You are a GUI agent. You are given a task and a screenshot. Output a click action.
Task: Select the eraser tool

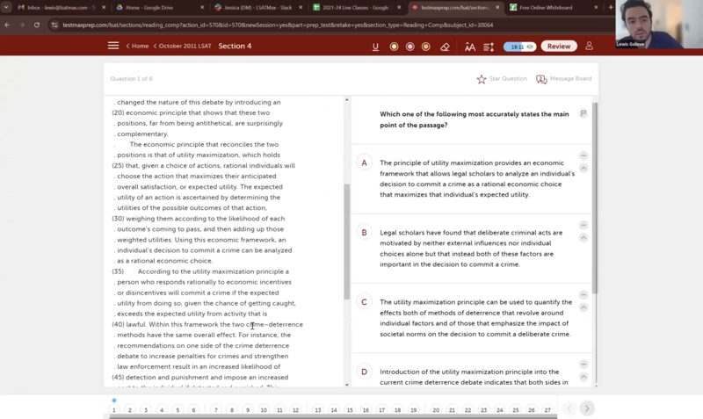point(445,47)
